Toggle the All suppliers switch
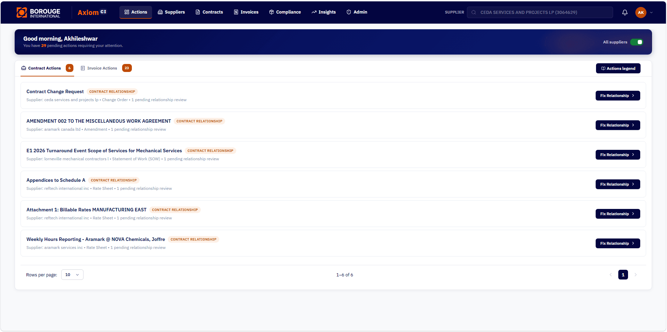The image size is (667, 332). pyautogui.click(x=637, y=42)
